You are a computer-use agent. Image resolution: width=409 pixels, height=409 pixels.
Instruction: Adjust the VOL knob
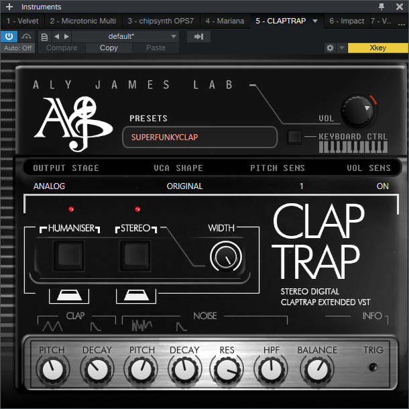point(357,111)
